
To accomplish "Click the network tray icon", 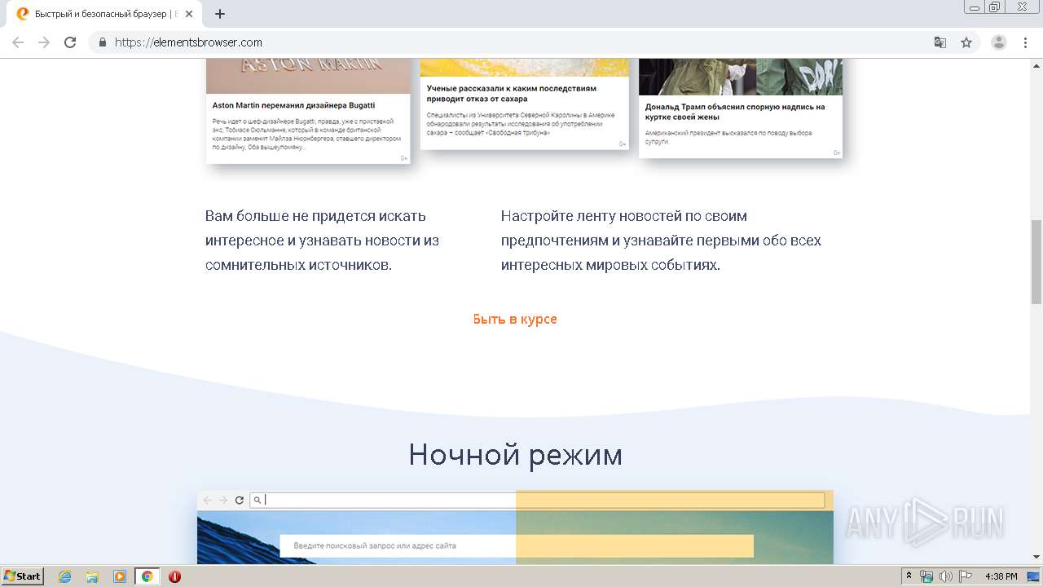I will click(926, 576).
